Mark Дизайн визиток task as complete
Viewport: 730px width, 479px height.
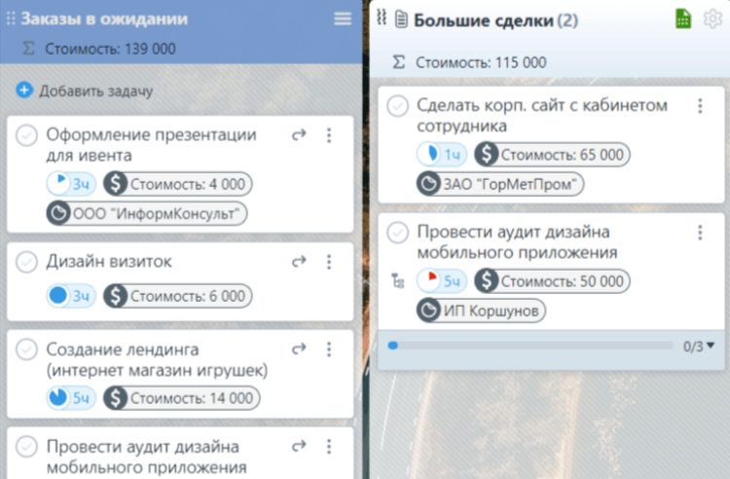[x=27, y=262]
